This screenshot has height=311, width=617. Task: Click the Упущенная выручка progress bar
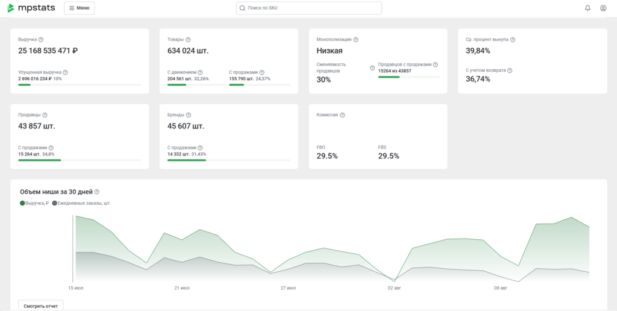point(80,85)
